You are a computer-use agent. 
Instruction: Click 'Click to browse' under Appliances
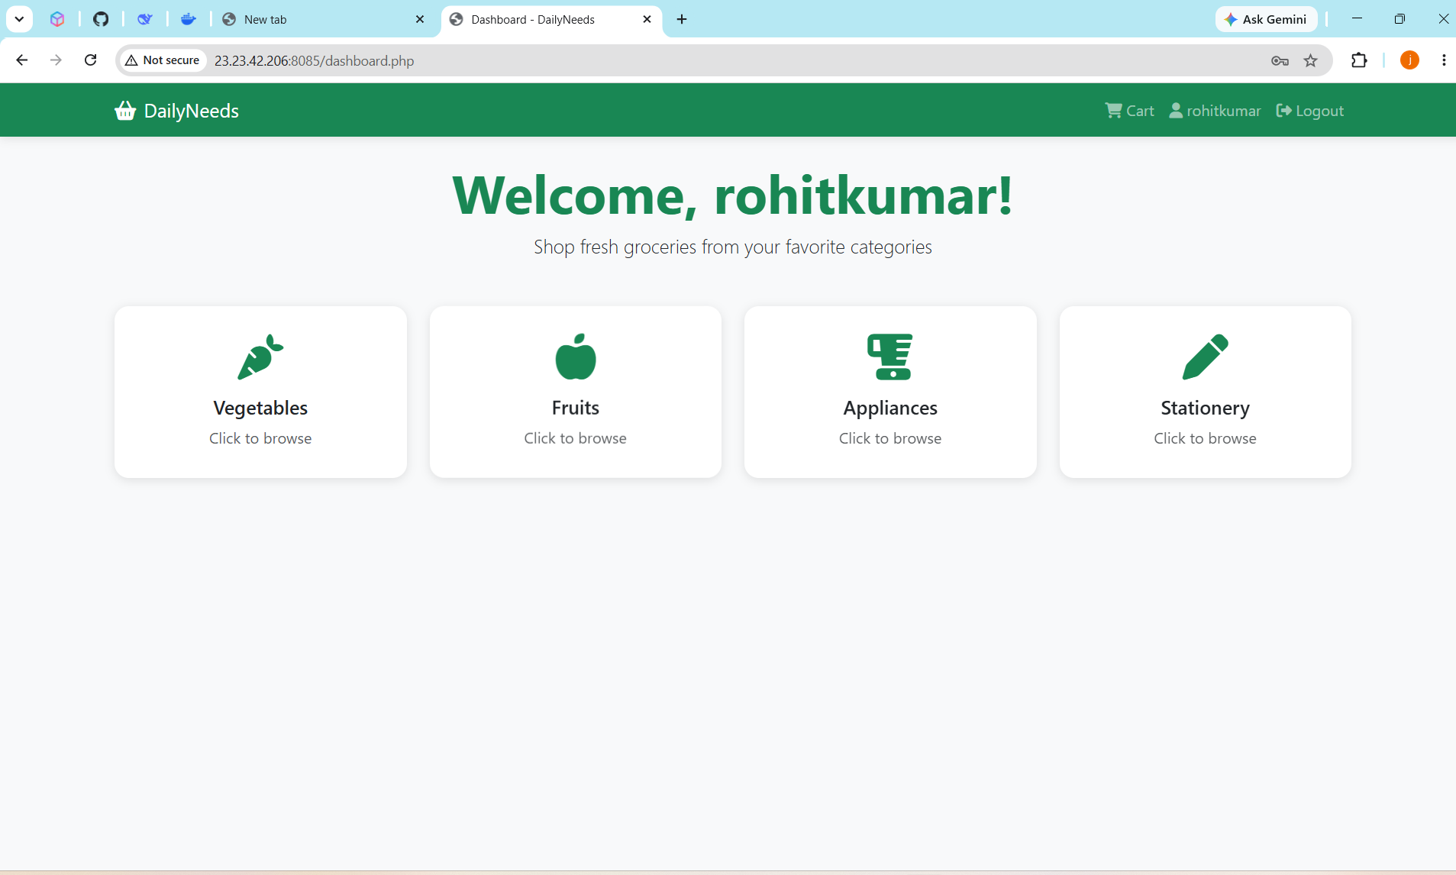point(890,438)
